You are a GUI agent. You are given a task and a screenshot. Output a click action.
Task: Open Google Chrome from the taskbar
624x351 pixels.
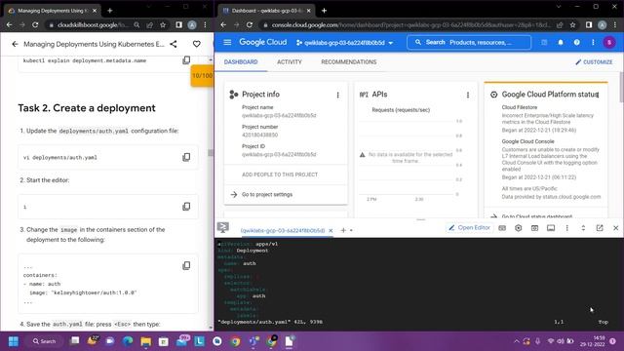(235, 341)
